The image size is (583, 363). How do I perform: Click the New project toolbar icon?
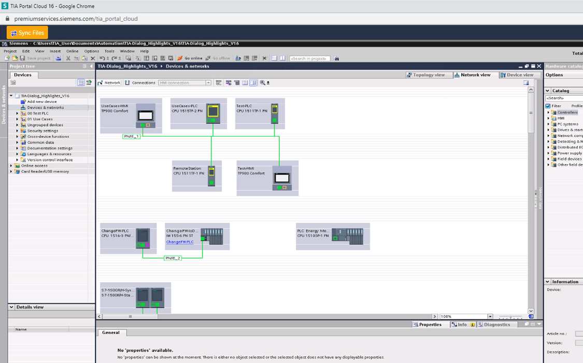(7, 59)
